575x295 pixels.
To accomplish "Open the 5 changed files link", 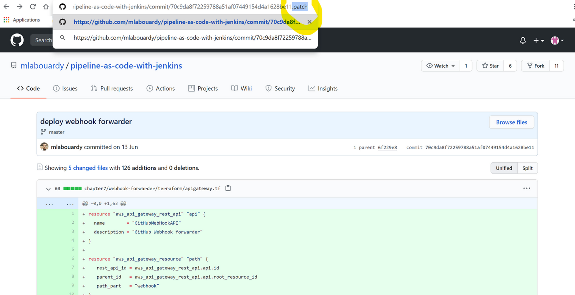I will [x=88, y=168].
